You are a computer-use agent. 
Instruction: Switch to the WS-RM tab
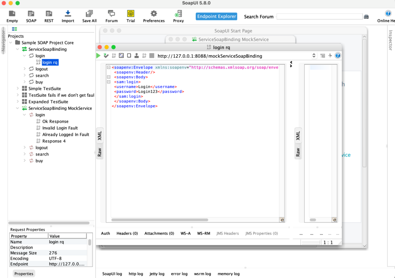click(204, 233)
